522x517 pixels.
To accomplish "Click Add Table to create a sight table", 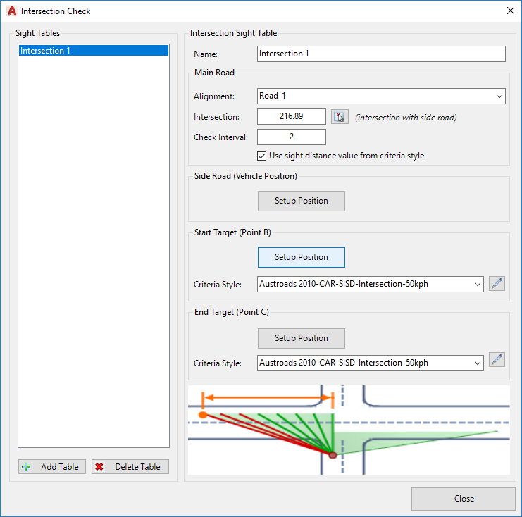I will pyautogui.click(x=53, y=466).
